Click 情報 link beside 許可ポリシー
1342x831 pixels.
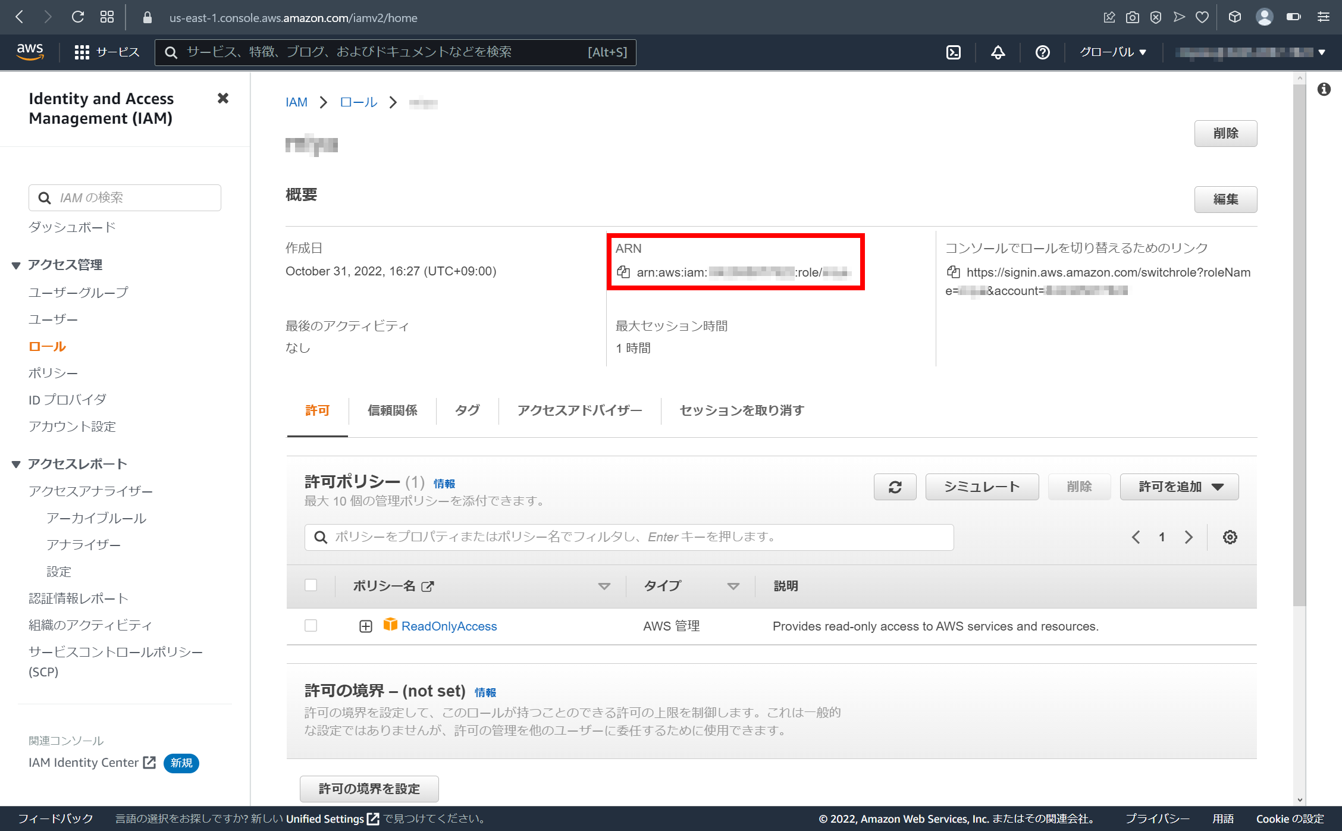click(444, 484)
